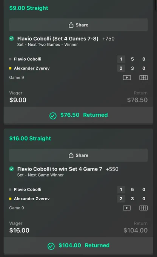Share the $16.00 Straight bet
Image resolution: width=157 pixels, height=257 pixels.
point(78,155)
